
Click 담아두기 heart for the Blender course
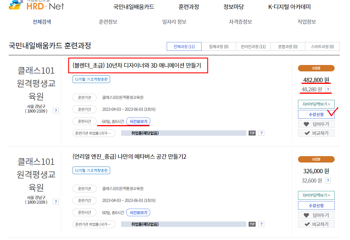pyautogui.click(x=316, y=124)
